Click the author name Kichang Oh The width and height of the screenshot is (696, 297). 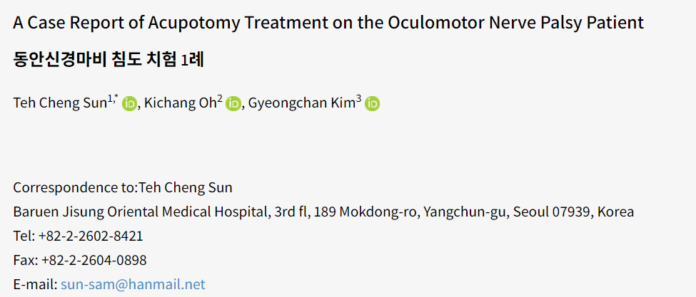point(181,103)
